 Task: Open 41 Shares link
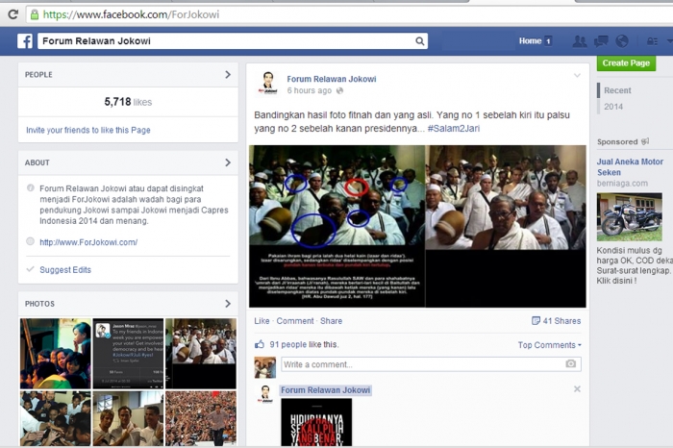click(561, 321)
